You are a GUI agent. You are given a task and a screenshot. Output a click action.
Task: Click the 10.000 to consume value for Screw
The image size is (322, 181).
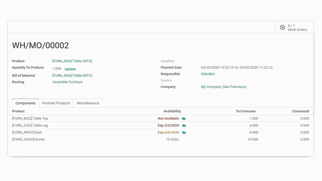[253, 139]
